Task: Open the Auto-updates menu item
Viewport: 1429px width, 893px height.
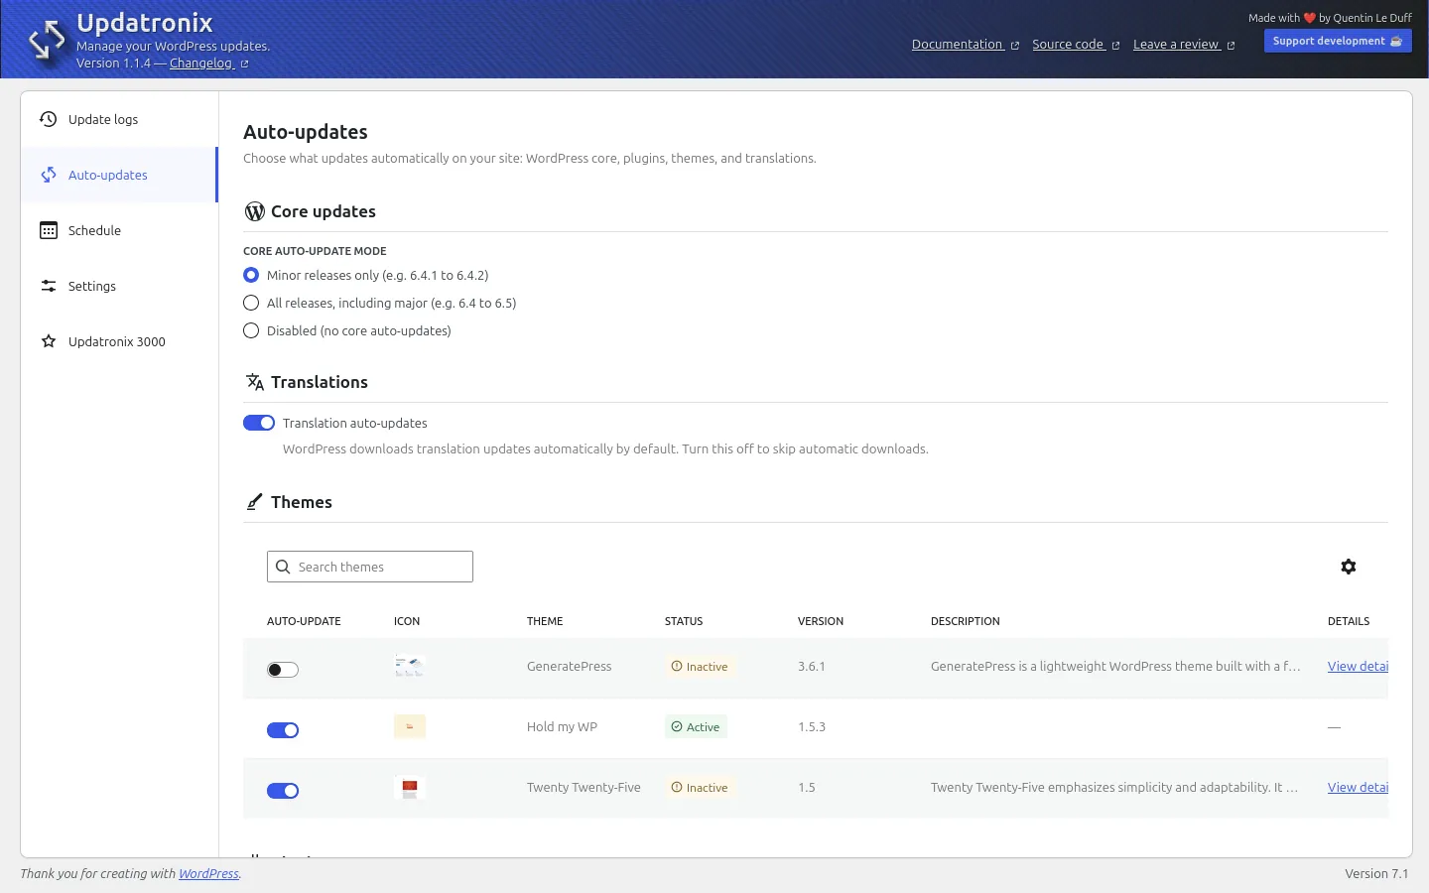Action: point(119,175)
